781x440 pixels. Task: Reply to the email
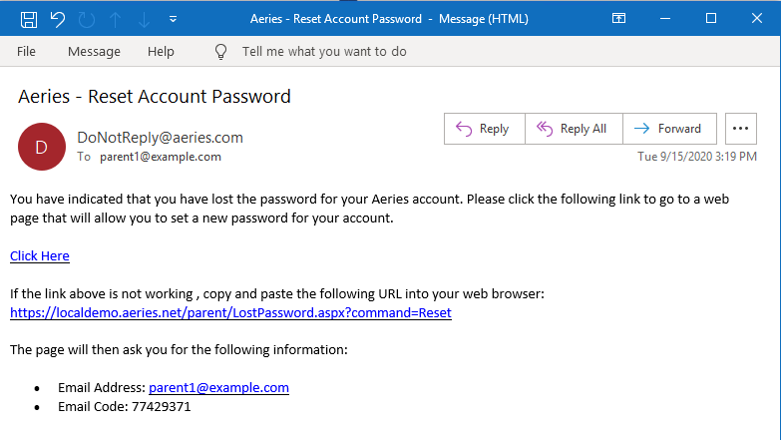coord(484,129)
